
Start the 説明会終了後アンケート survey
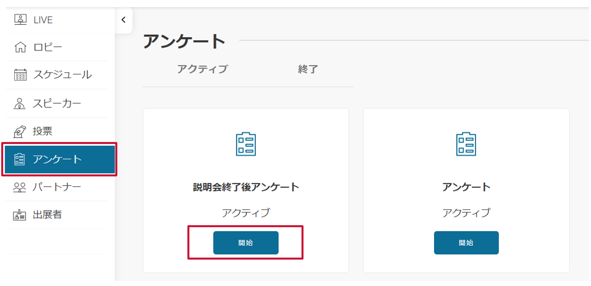pos(246,243)
